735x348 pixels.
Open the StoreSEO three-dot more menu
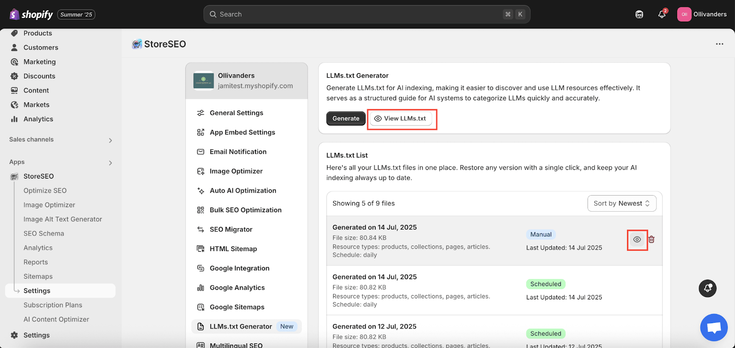coord(719,44)
